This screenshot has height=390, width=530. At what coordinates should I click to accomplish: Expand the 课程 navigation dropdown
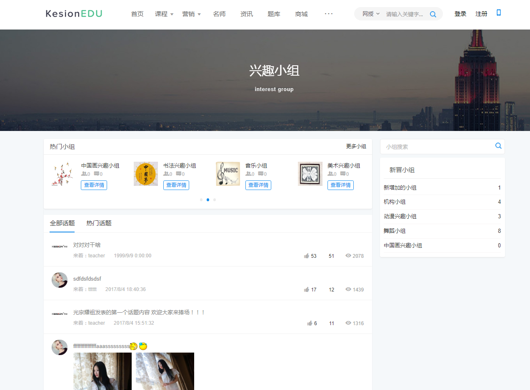pyautogui.click(x=164, y=14)
